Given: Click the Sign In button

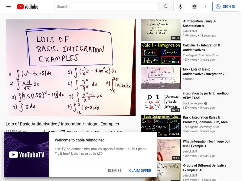Looking at the screenshot, I should 225,7.
